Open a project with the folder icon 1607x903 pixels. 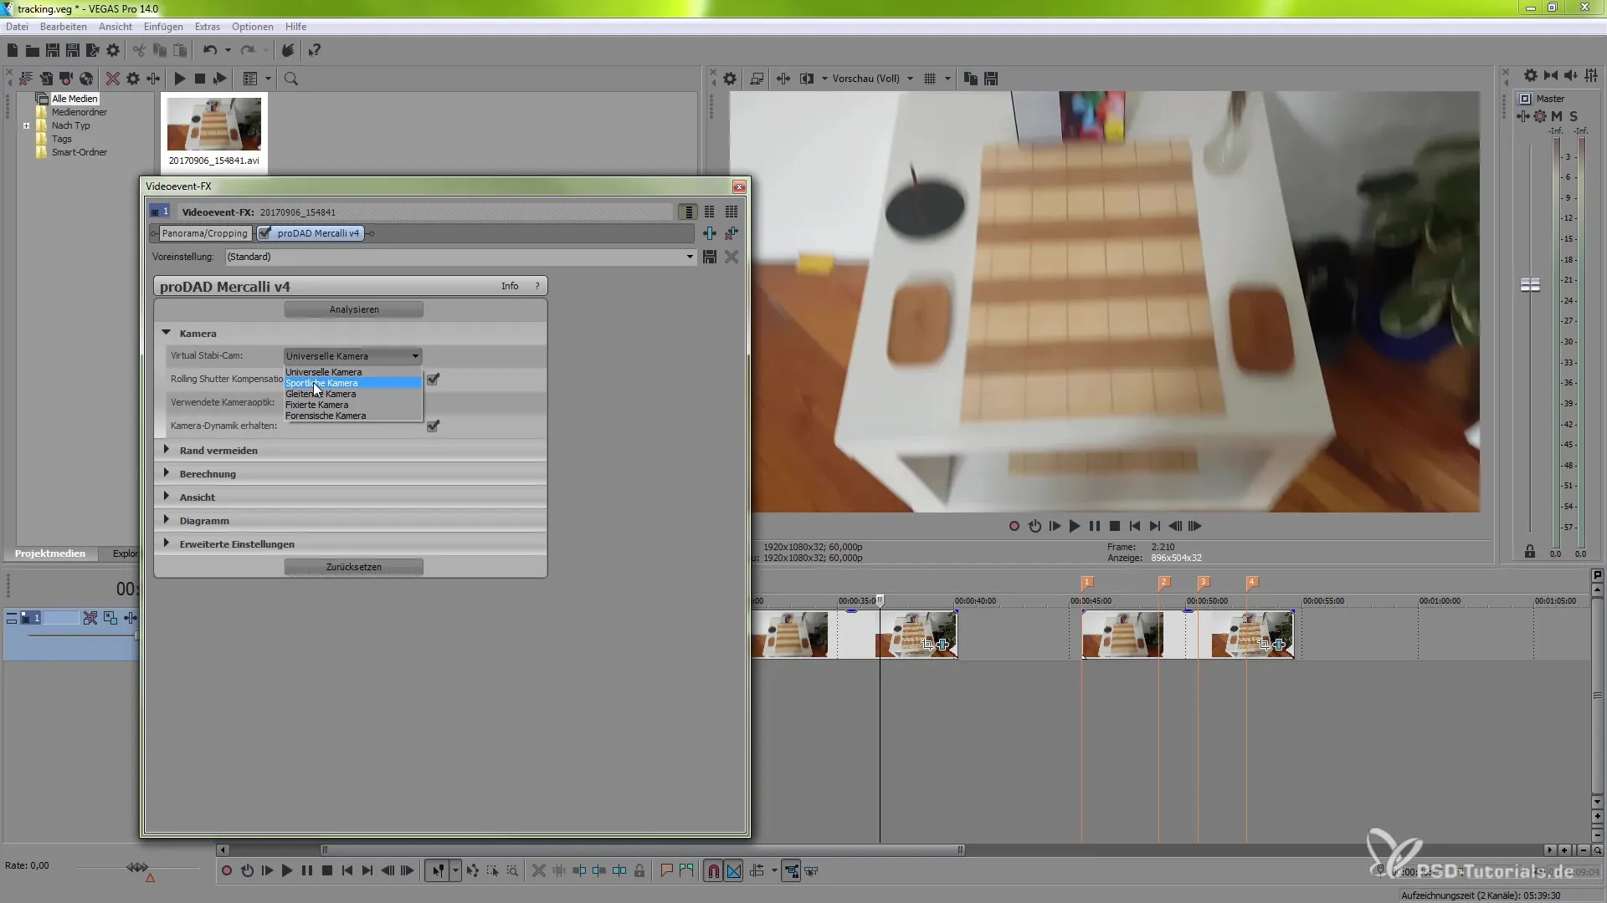coord(33,51)
